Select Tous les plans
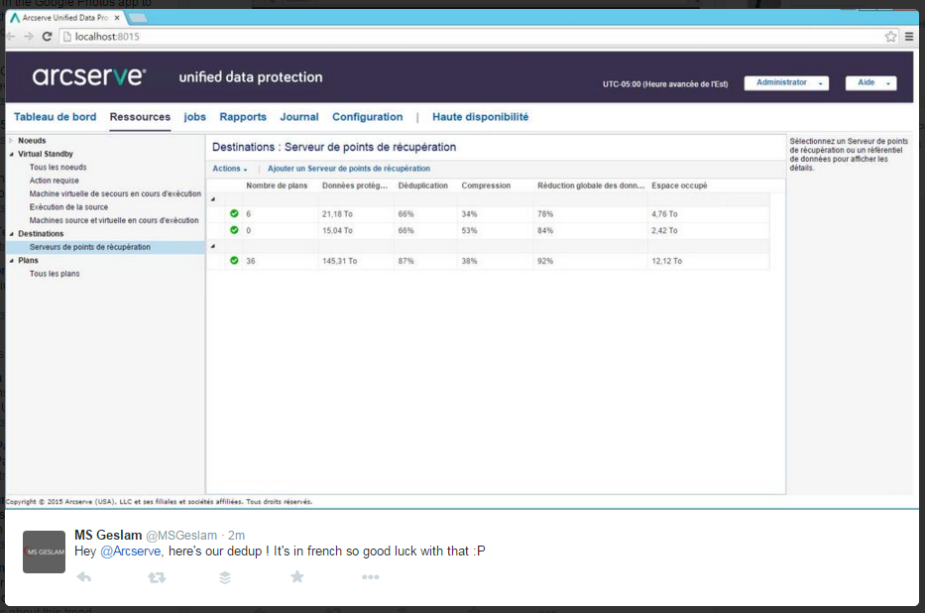The width and height of the screenshot is (925, 613). point(55,274)
